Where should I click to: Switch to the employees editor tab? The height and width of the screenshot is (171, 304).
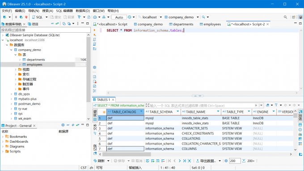click(x=210, y=24)
